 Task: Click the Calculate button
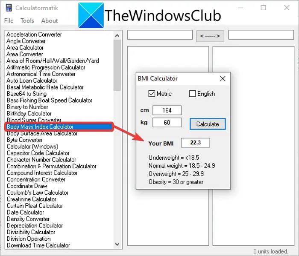(x=208, y=124)
